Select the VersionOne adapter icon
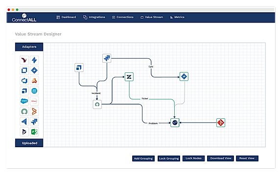This screenshot has height=180, width=280. click(24, 60)
